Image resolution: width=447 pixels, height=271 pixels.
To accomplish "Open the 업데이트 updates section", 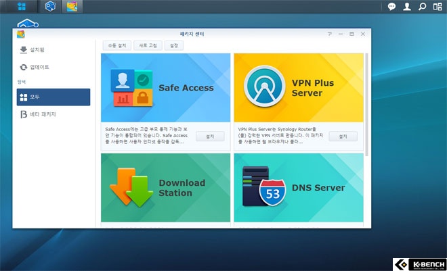I will point(54,67).
